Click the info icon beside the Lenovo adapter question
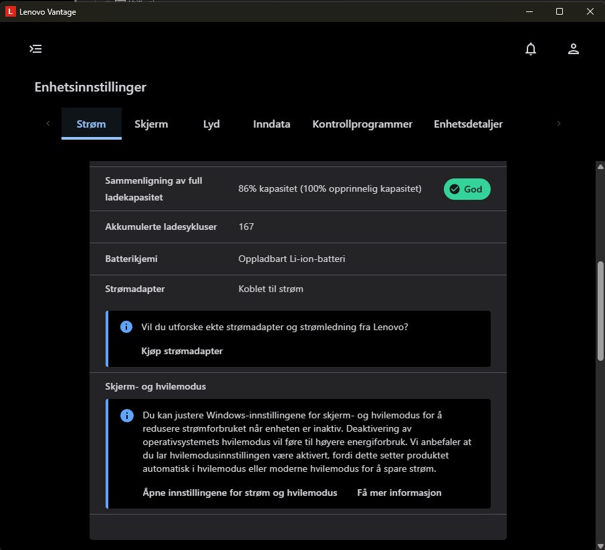This screenshot has height=550, width=605. (126, 327)
